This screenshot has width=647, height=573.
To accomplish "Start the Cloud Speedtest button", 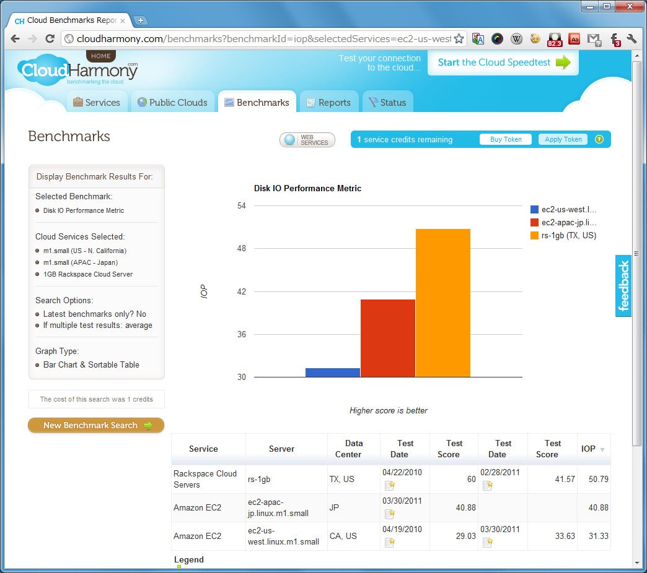I will [x=503, y=62].
